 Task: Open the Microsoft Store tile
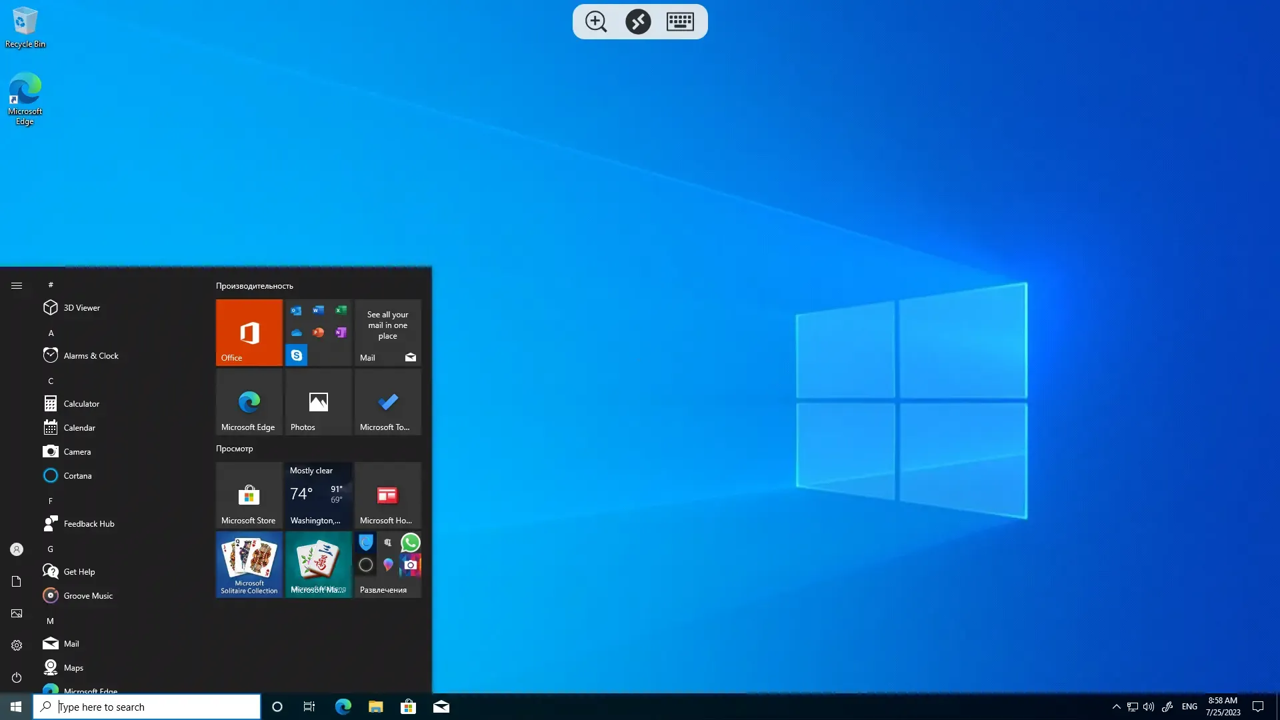point(249,495)
